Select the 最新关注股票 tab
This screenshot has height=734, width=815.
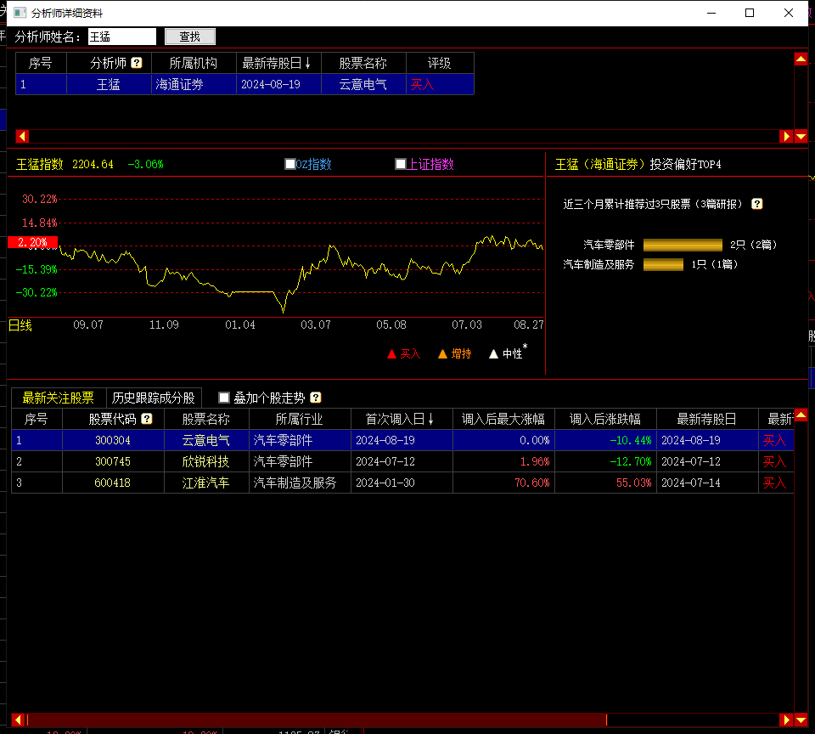tap(59, 398)
